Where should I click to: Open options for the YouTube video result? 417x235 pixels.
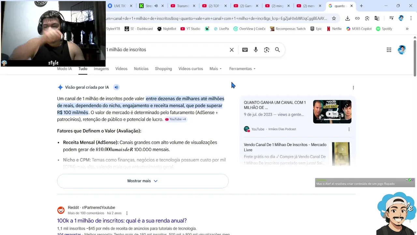point(349,129)
